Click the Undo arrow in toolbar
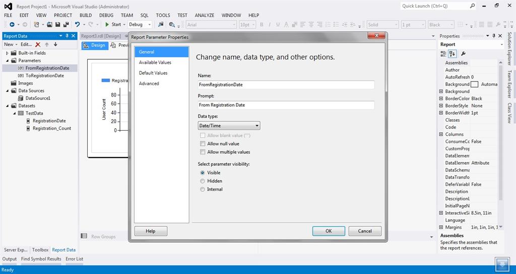The image size is (516, 274). 77,24
